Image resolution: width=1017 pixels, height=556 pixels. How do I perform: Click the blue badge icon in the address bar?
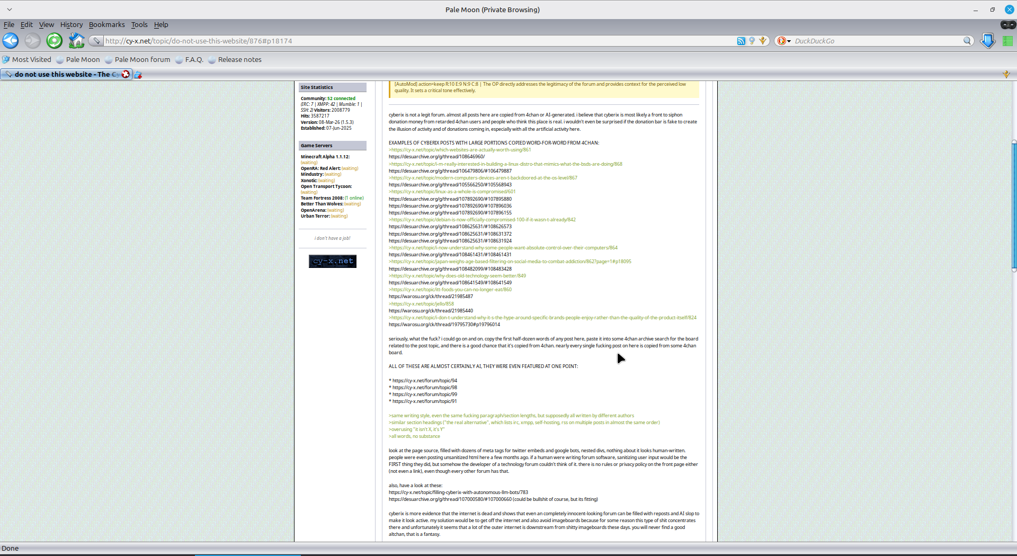pyautogui.click(x=752, y=41)
